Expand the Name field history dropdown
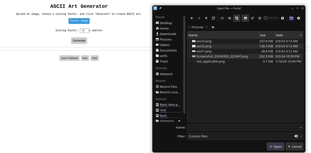Viewport: 311px width, 153px height. point(301,127)
